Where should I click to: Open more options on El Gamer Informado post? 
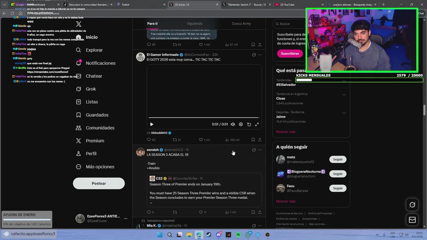point(260,55)
